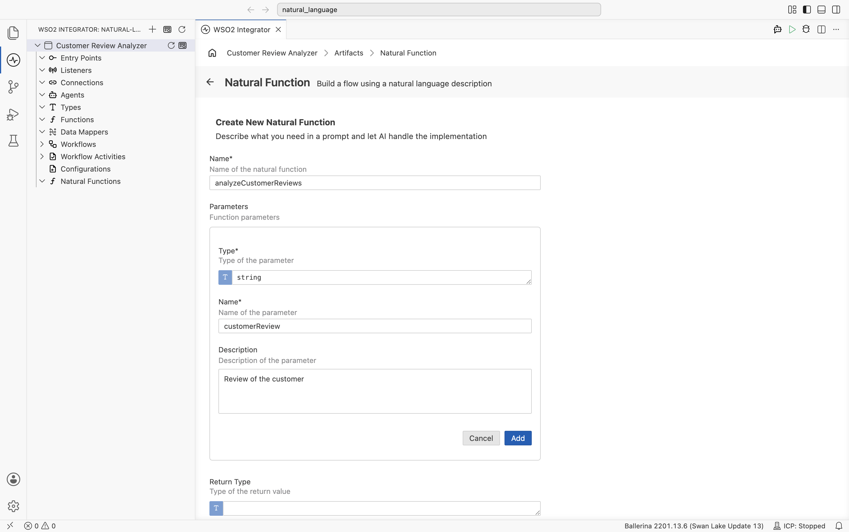This screenshot has width=849, height=532.
Task: Expand the Workflow Activities tree item
Action: (42, 157)
